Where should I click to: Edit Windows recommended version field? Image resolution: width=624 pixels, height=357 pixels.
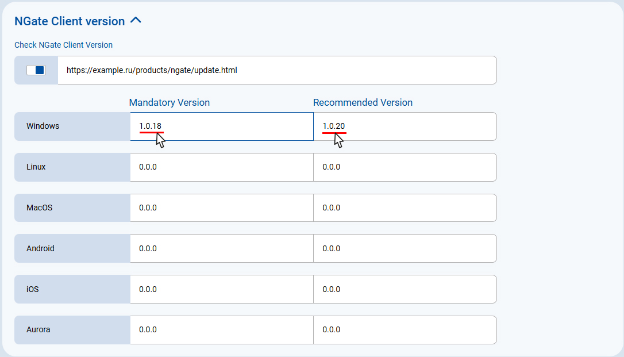tap(405, 126)
